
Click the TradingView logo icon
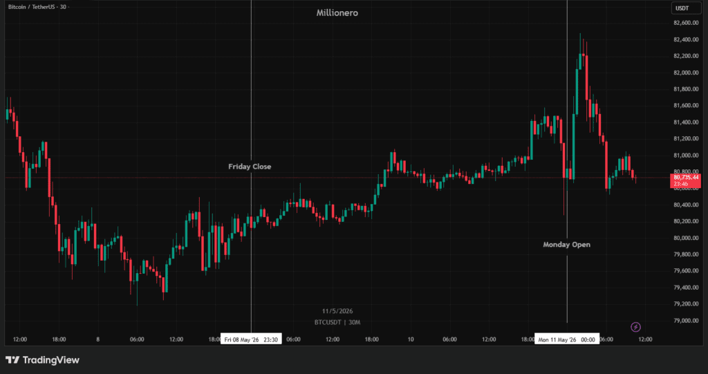[12, 360]
